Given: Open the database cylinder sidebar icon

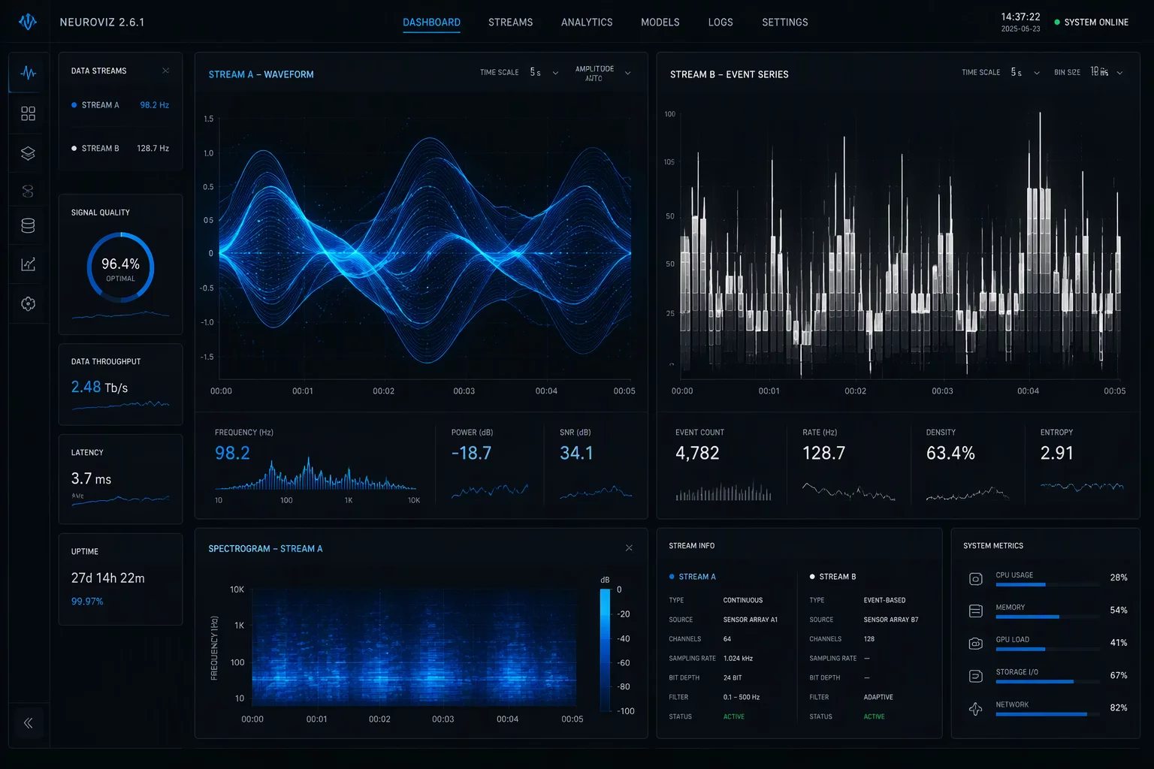Looking at the screenshot, I should coord(29,225).
